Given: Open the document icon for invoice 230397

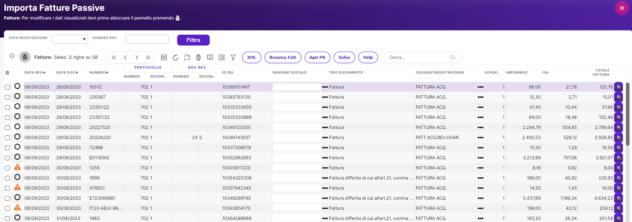Looking at the screenshot, I should tap(618, 97).
